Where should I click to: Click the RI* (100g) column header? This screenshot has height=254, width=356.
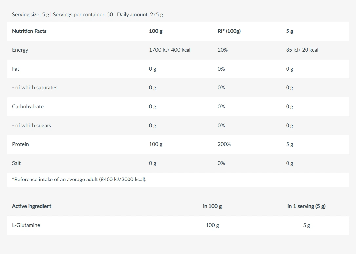[x=229, y=31]
